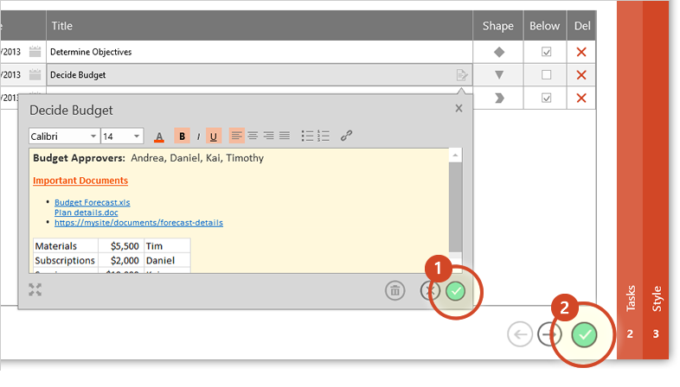This screenshot has height=387, width=680.
Task: Toggle Below checkbox in the third row
Action: coord(546,98)
